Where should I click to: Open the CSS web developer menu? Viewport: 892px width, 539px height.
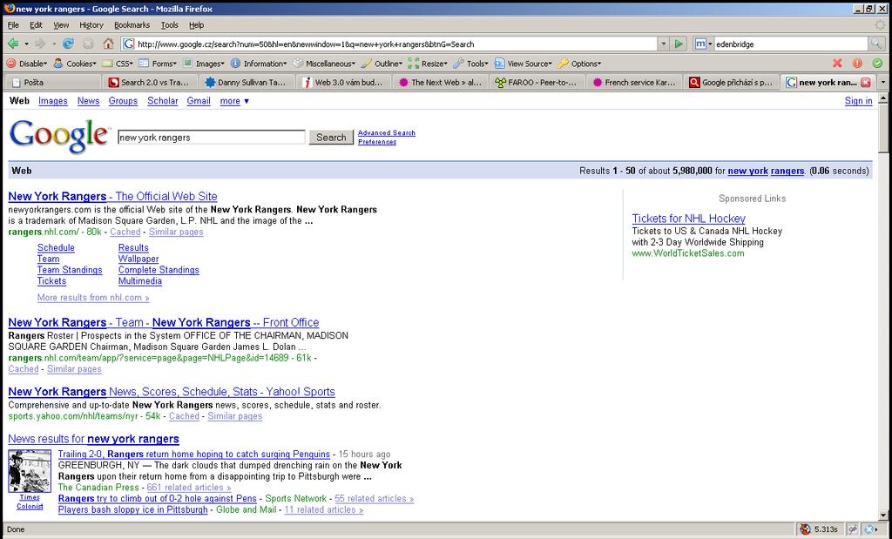point(118,64)
